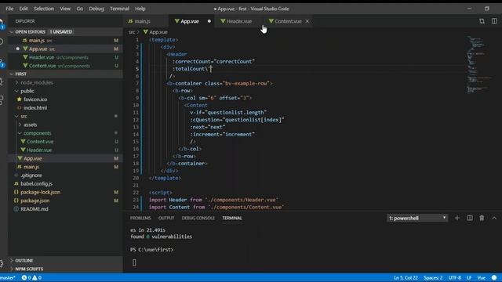Select App.vue in Open Editors list
The image size is (502, 282).
(66, 49)
